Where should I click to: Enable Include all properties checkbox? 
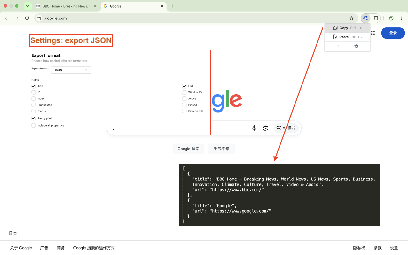coord(33,125)
